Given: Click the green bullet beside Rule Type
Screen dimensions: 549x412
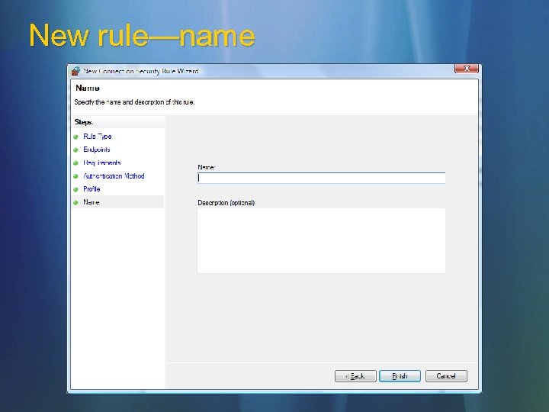Looking at the screenshot, I should tap(75, 137).
